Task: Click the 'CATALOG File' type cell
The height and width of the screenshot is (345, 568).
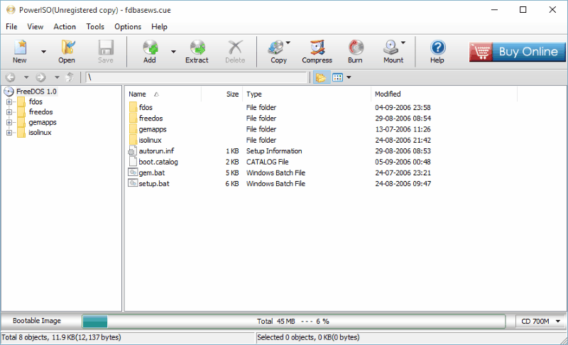Action: [x=268, y=162]
